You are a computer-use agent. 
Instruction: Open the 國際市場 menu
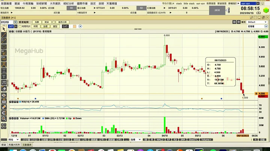(82, 3)
